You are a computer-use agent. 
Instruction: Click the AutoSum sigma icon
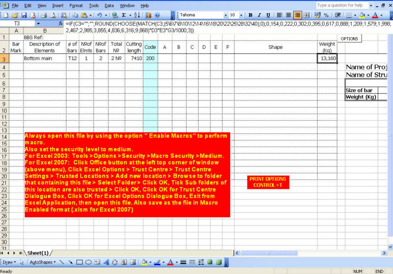tap(124, 15)
